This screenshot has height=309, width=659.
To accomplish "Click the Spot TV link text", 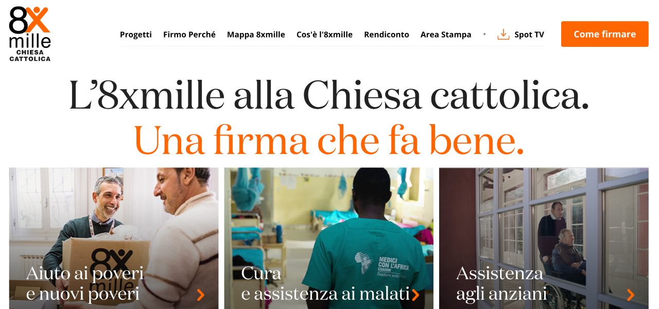I will (529, 35).
